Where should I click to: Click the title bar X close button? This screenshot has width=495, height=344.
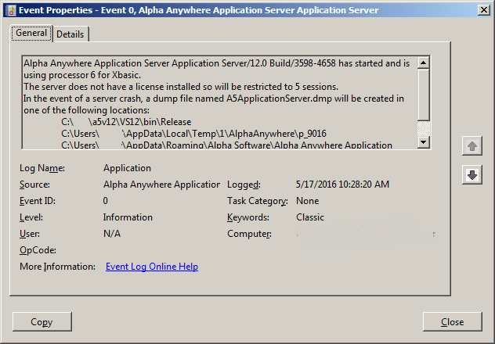[x=484, y=10]
